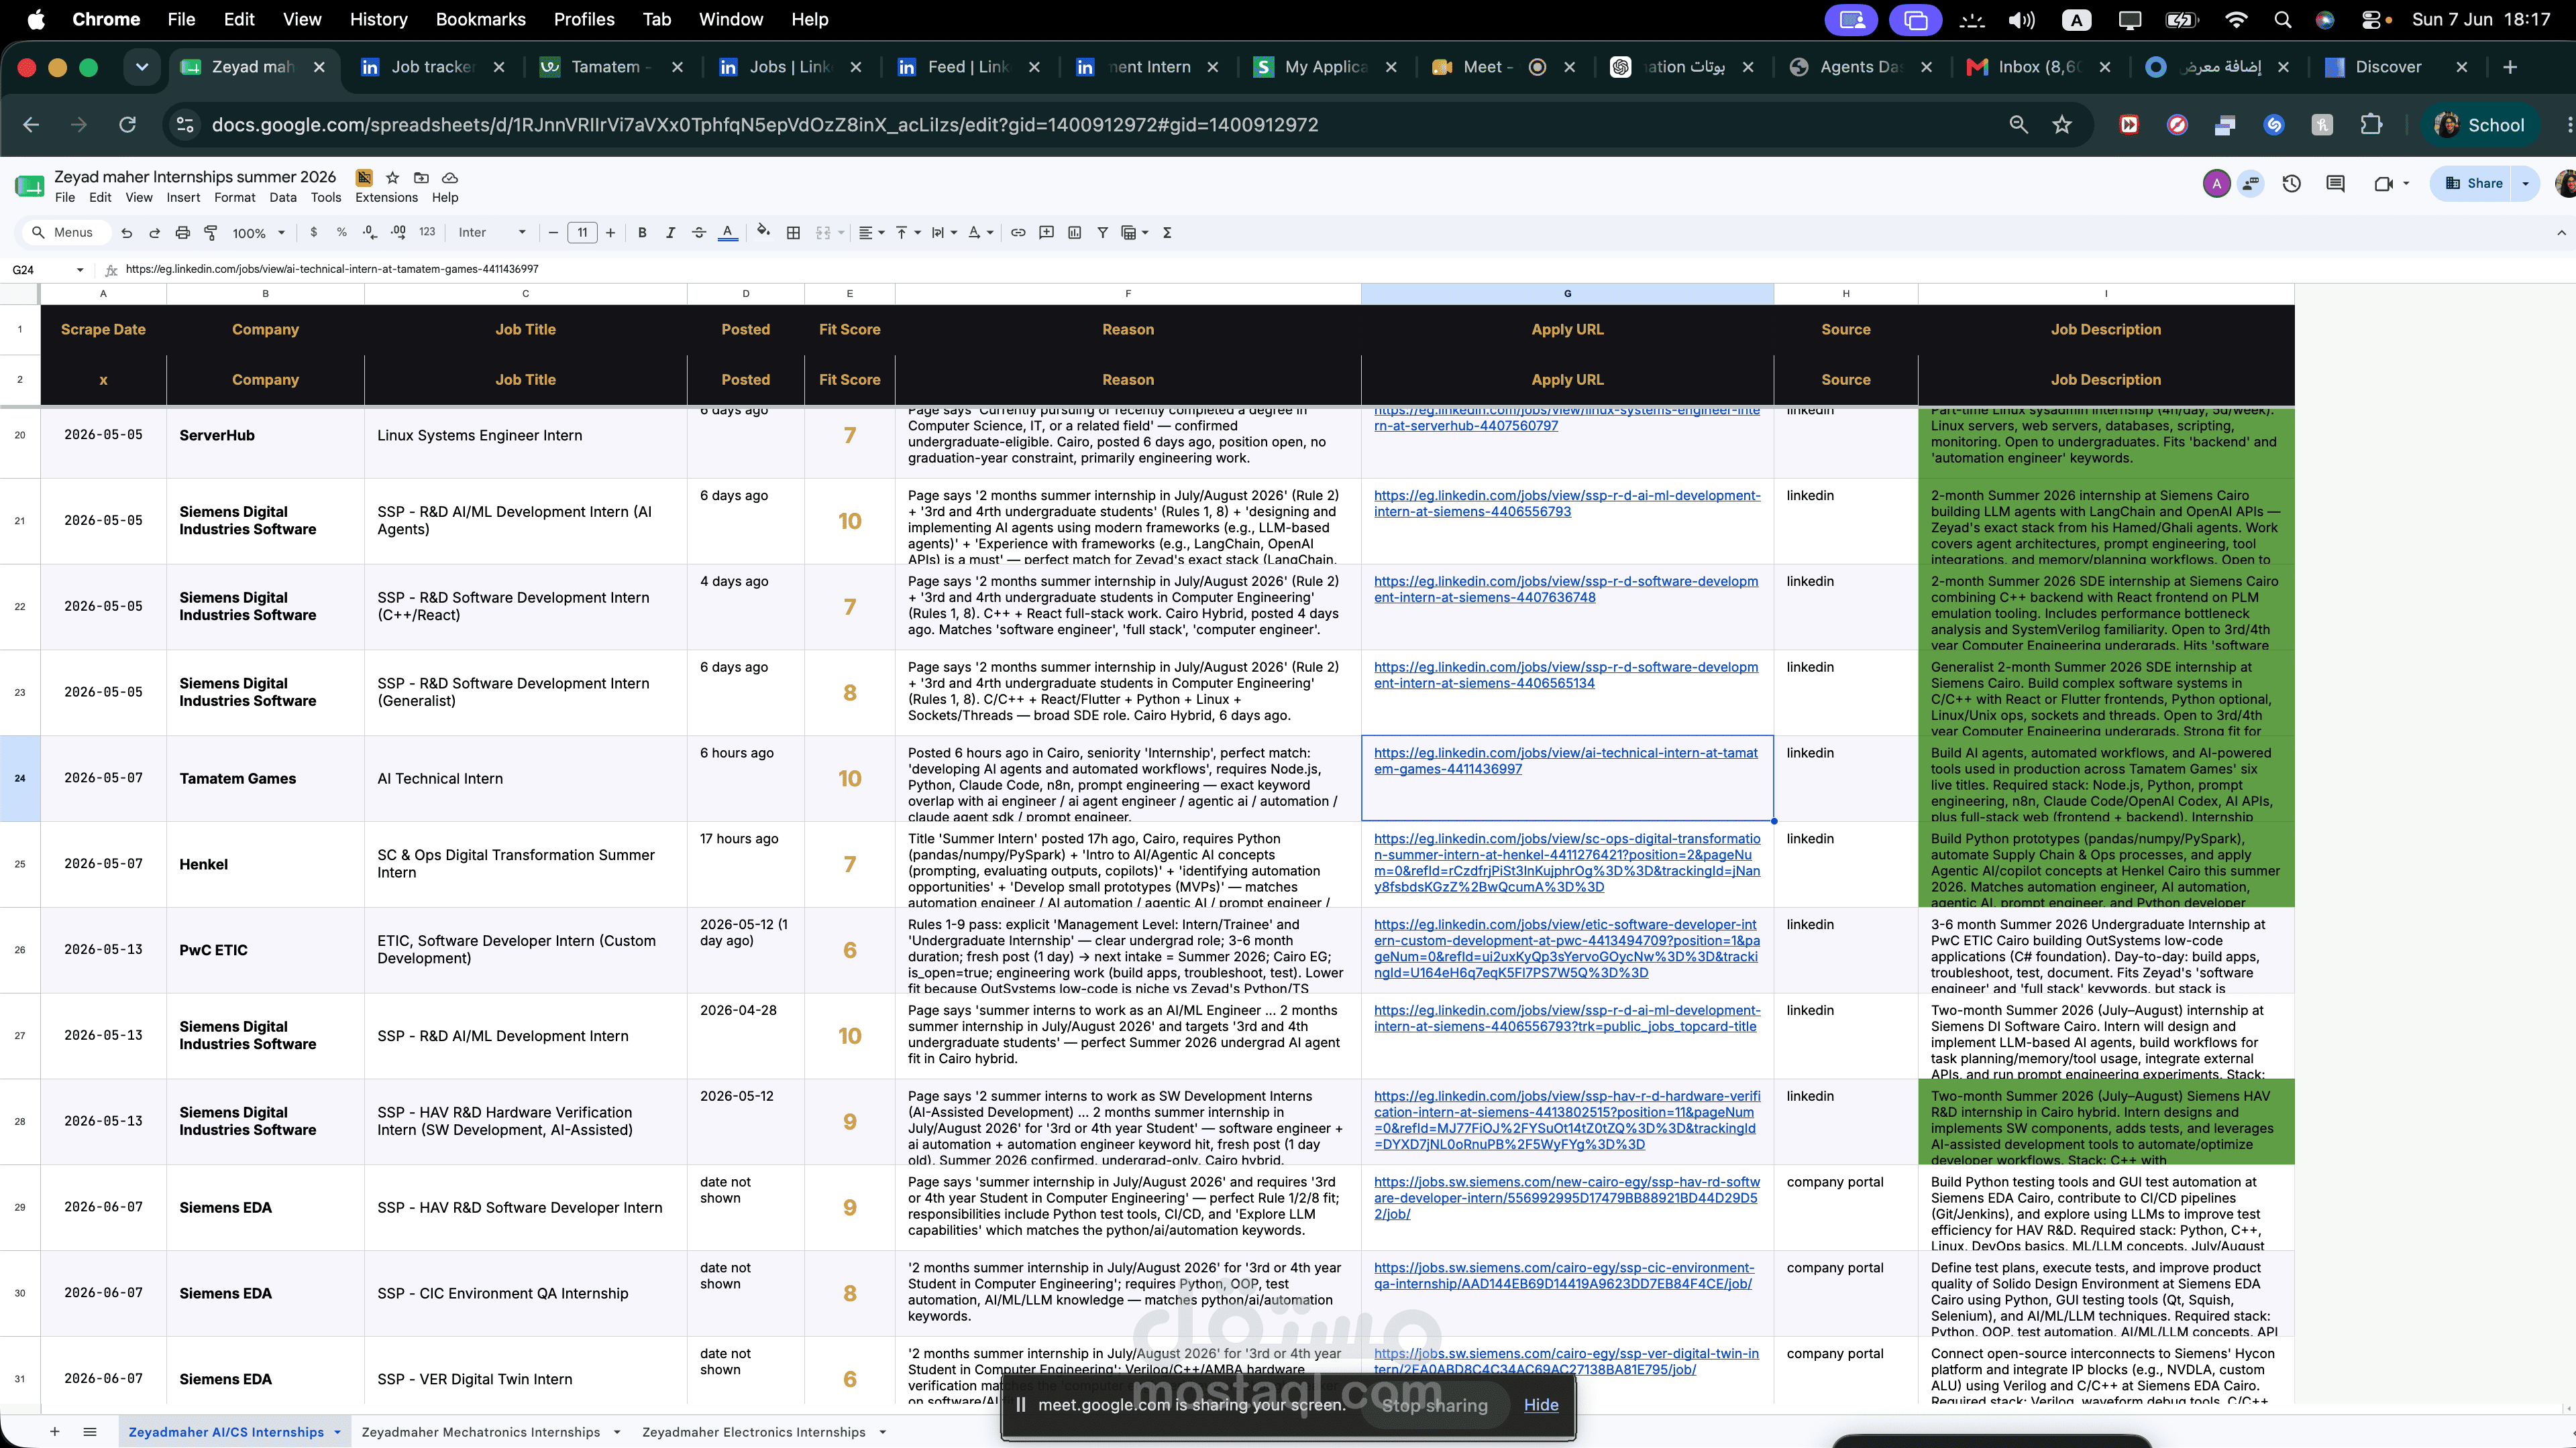Image resolution: width=2576 pixels, height=1448 pixels.
Task: Open the Extensions menu
Action: (x=386, y=197)
